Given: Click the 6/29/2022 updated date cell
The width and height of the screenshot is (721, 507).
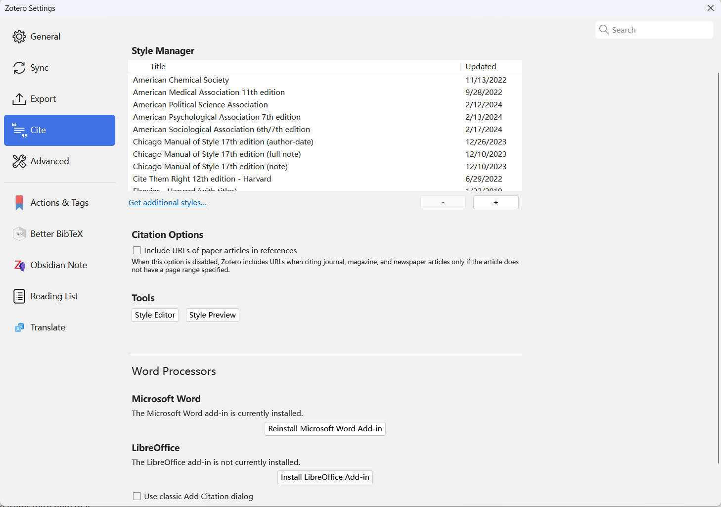Looking at the screenshot, I should click(484, 179).
